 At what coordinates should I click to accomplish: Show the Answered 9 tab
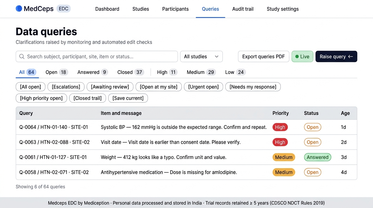pyautogui.click(x=93, y=72)
